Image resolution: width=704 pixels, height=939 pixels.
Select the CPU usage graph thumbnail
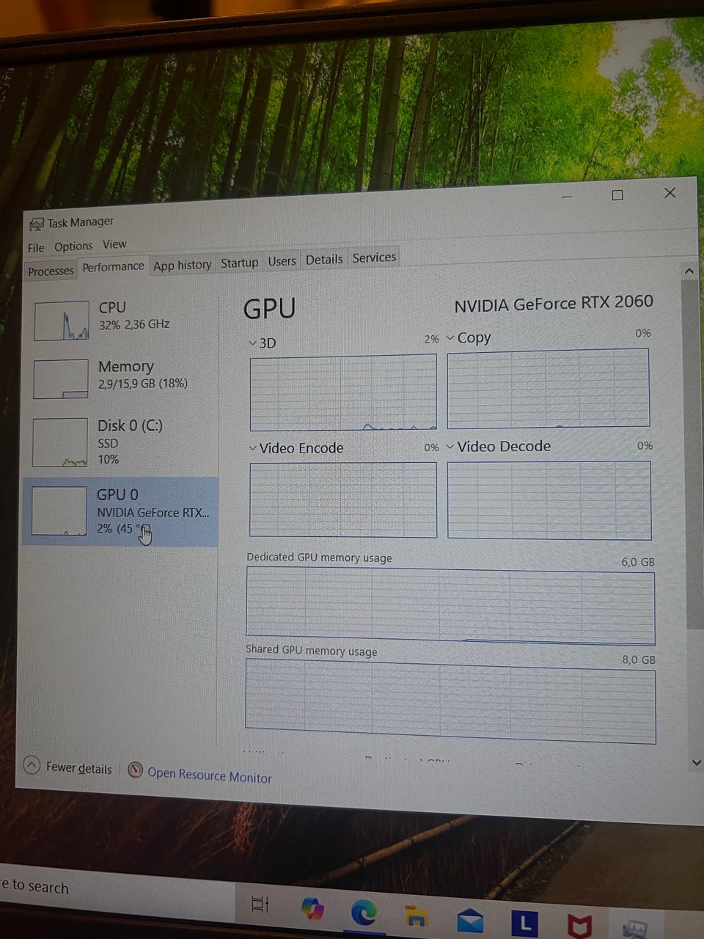(62, 321)
